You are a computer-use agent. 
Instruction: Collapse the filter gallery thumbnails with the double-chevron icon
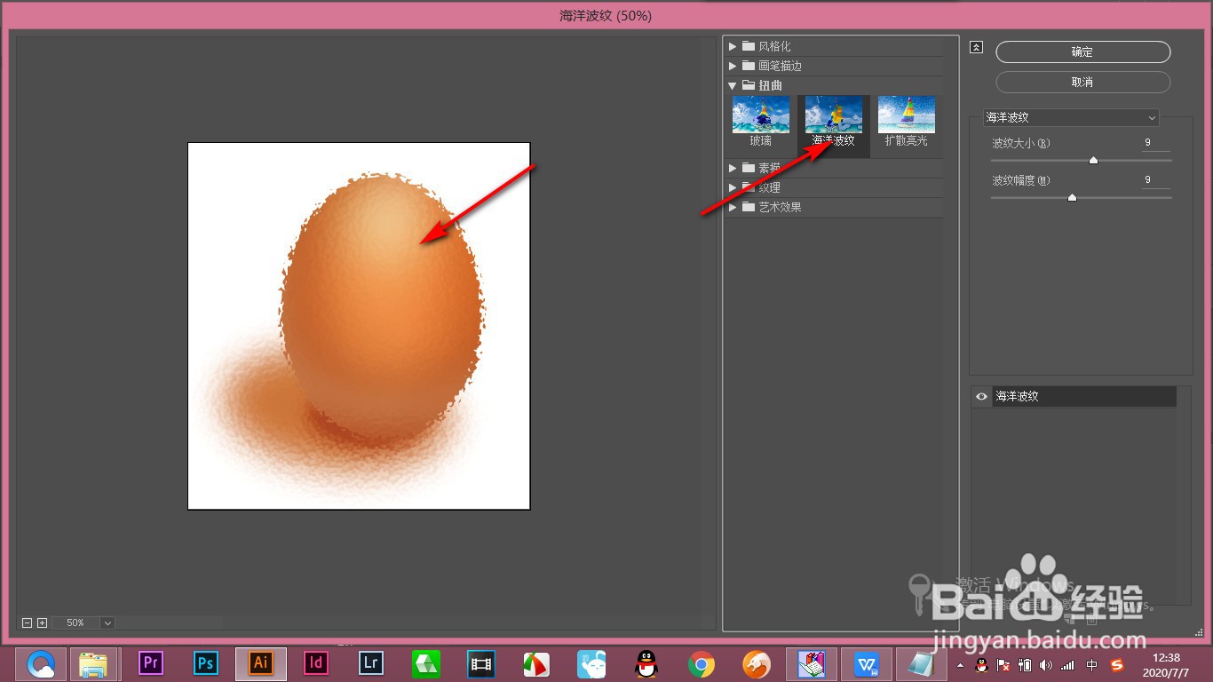[x=977, y=48]
